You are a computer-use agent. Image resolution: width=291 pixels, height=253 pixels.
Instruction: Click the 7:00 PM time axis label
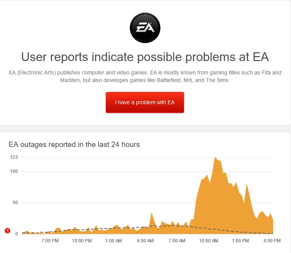pos(50,241)
